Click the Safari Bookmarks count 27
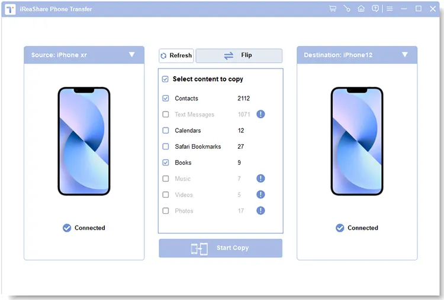 pyautogui.click(x=241, y=146)
